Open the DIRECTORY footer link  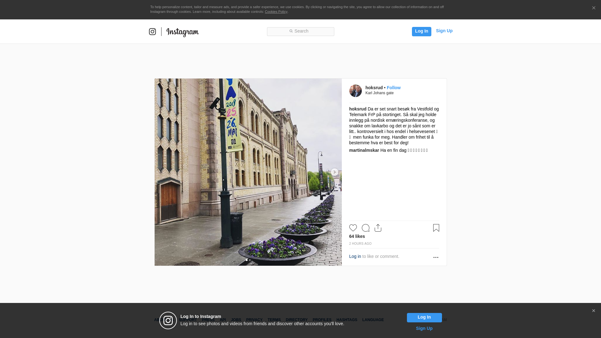(296, 320)
